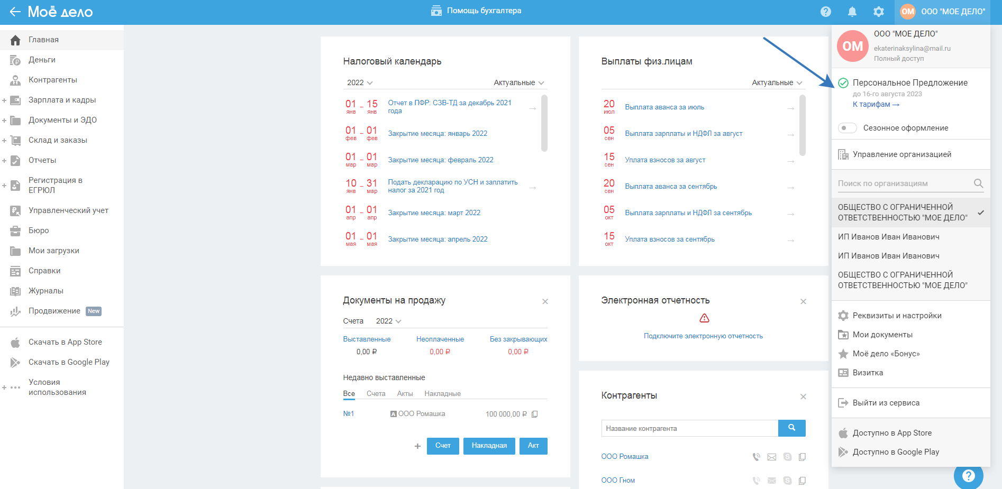Click the email icon for ООО Ромашка
The width and height of the screenshot is (1002, 489).
click(x=772, y=457)
